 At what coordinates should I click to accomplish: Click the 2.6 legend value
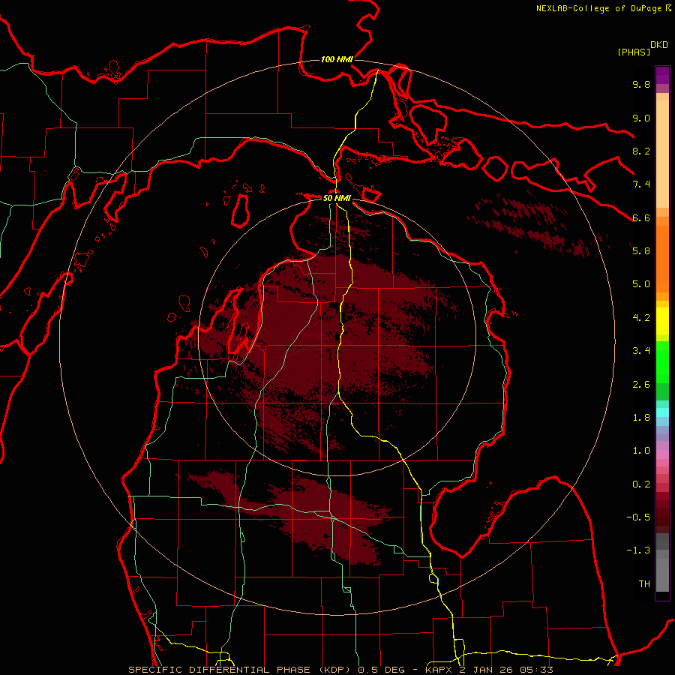641,385
